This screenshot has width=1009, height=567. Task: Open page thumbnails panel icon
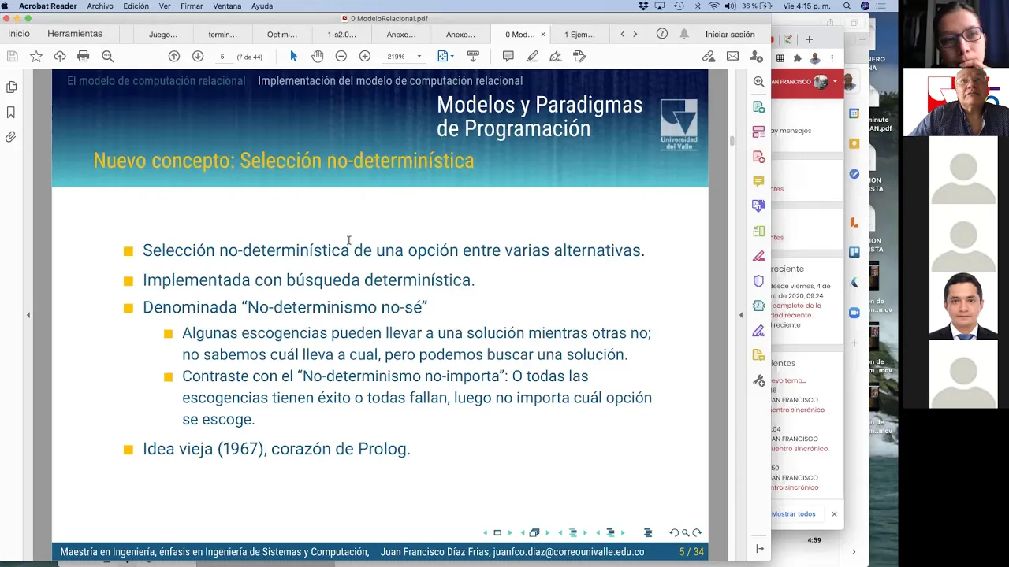(11, 87)
